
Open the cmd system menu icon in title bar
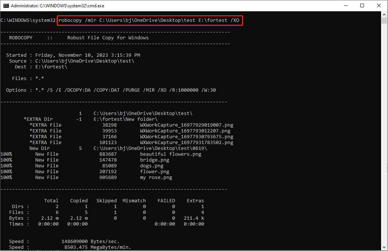(x=6, y=6)
